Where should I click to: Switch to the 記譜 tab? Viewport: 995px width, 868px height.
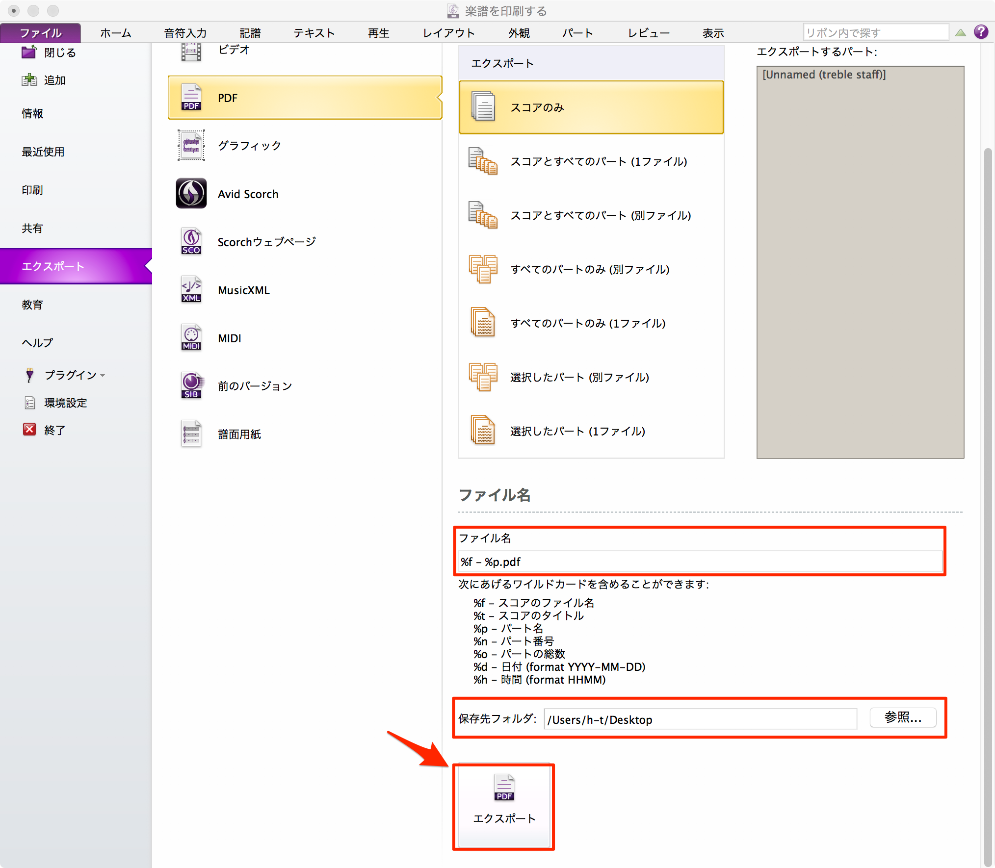(x=250, y=33)
